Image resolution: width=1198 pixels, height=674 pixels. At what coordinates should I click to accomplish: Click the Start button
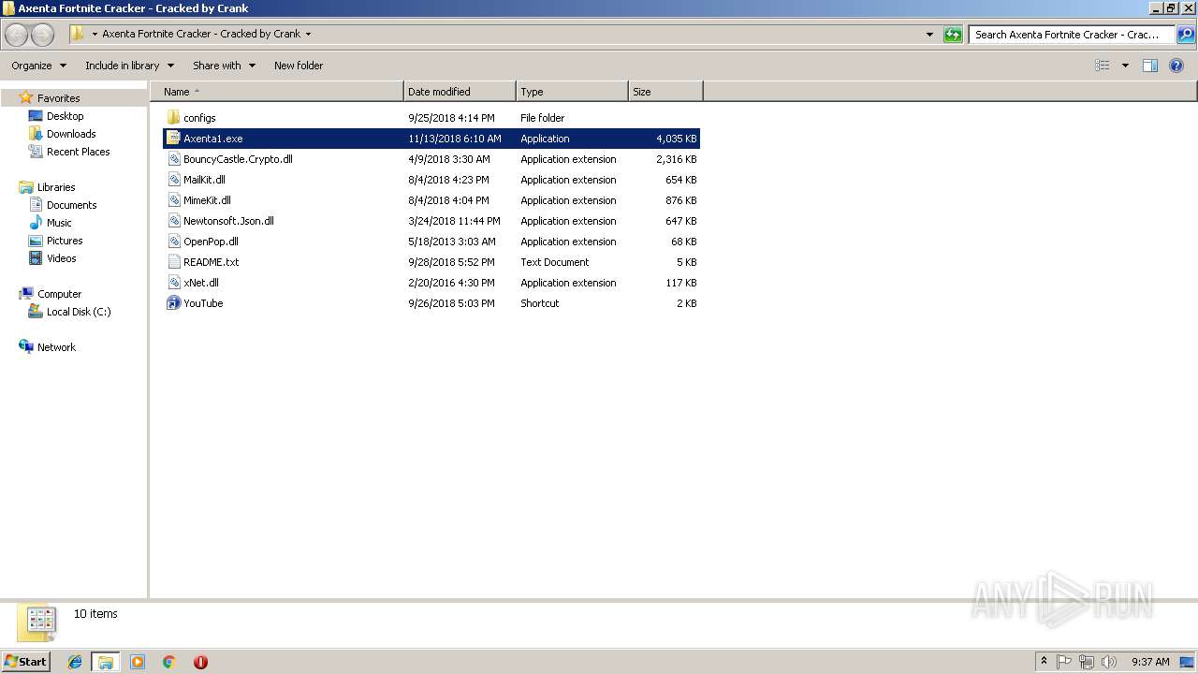pos(26,662)
